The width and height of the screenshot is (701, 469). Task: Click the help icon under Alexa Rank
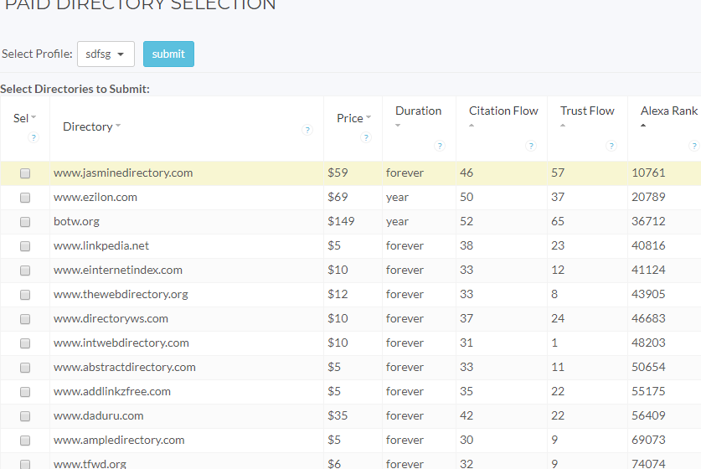click(x=695, y=146)
